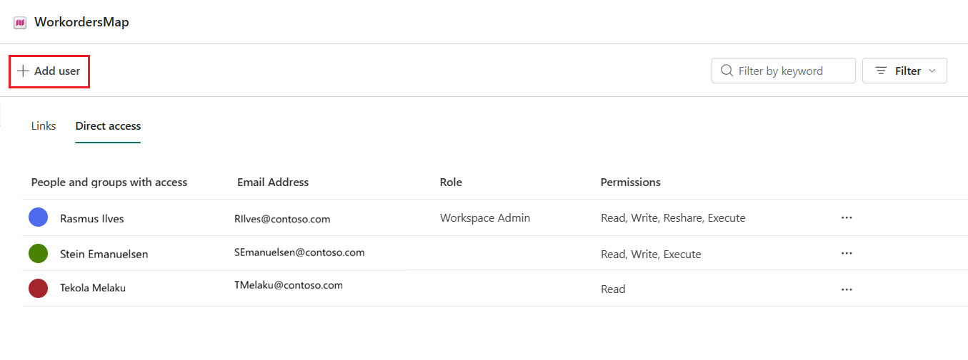Image resolution: width=968 pixels, height=360 pixels.
Task: Expand the Filter dropdown chevron
Action: (x=932, y=71)
